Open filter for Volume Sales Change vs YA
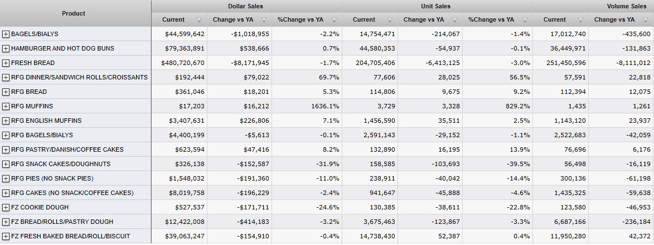The width and height of the screenshot is (654, 245). [x=646, y=20]
